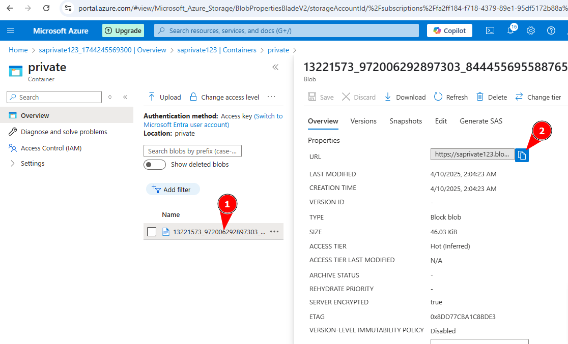Open Cloud Shell from the top bar
The width and height of the screenshot is (568, 344).
click(x=490, y=31)
